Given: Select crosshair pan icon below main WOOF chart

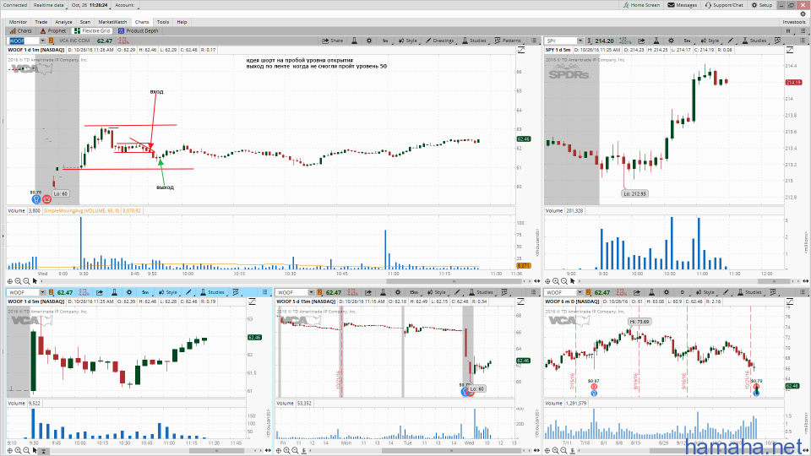Looking at the screenshot, I should point(10,281).
